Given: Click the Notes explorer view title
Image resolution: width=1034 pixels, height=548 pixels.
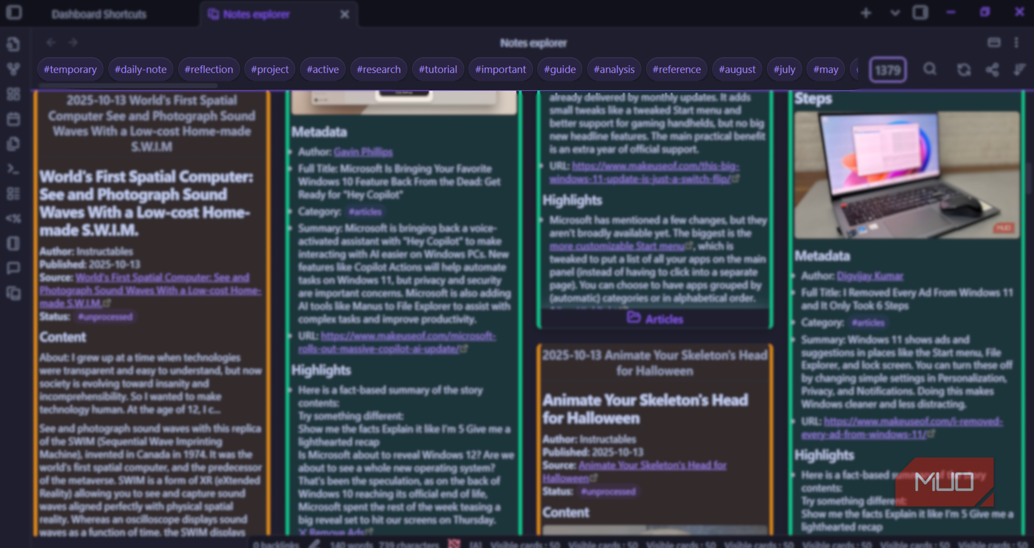Looking at the screenshot, I should tap(533, 43).
